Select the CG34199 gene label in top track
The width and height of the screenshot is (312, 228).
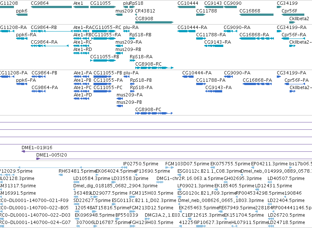287,3
